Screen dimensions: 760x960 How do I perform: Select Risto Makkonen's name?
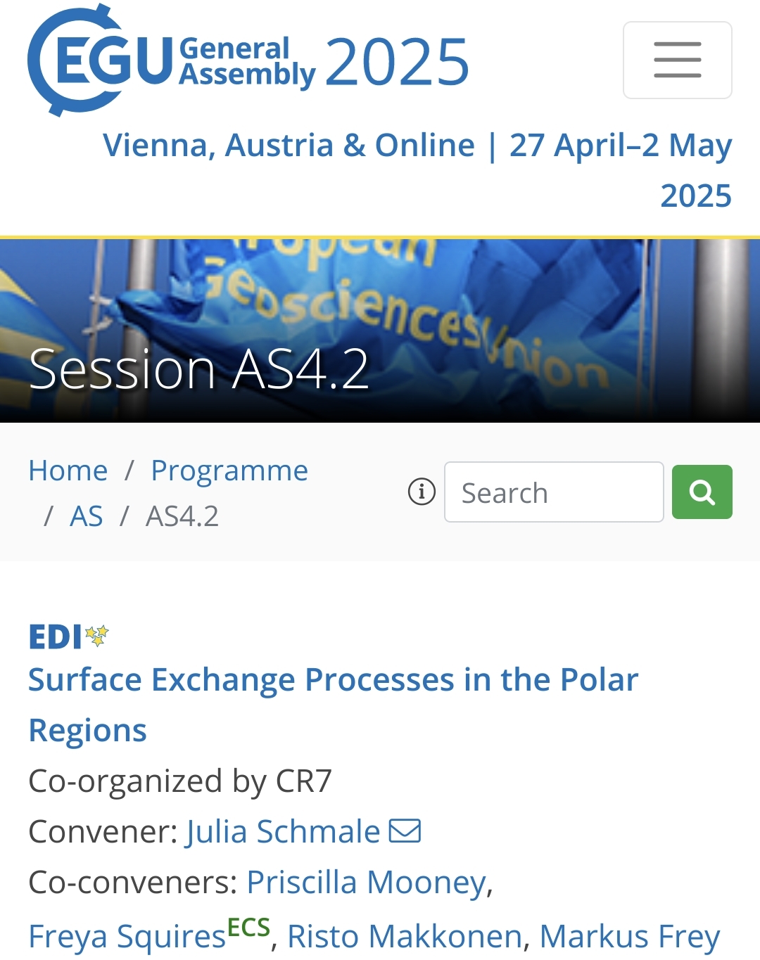click(404, 937)
